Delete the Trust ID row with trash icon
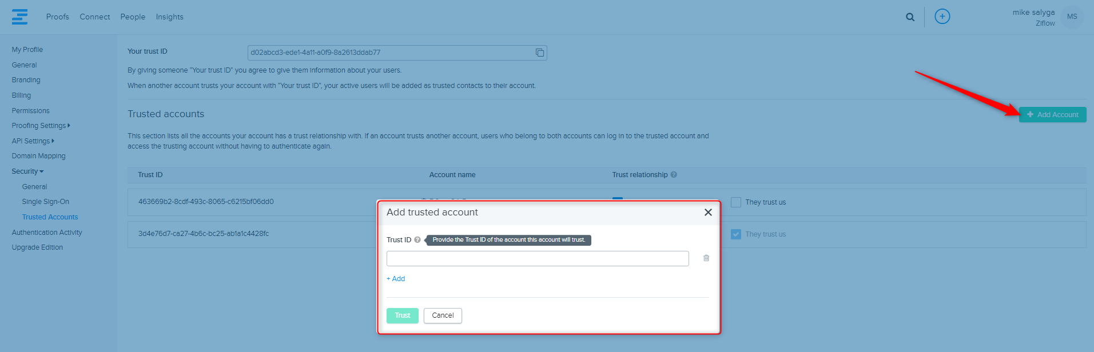This screenshot has height=352, width=1094. [x=706, y=258]
